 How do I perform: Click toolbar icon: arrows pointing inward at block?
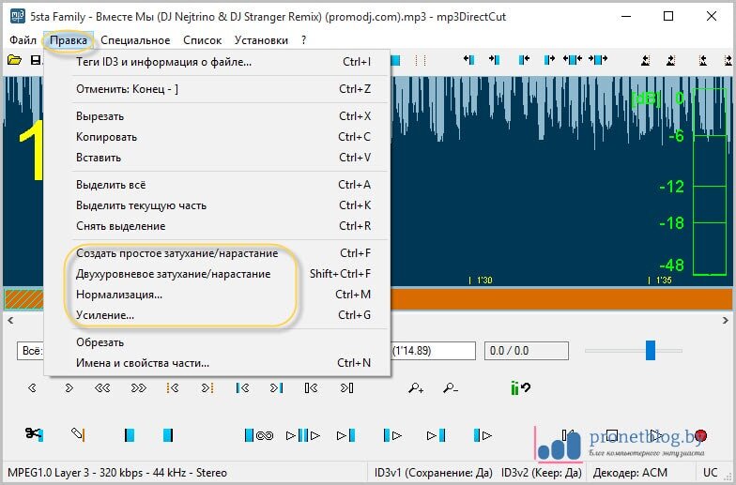pyautogui.click(x=573, y=60)
